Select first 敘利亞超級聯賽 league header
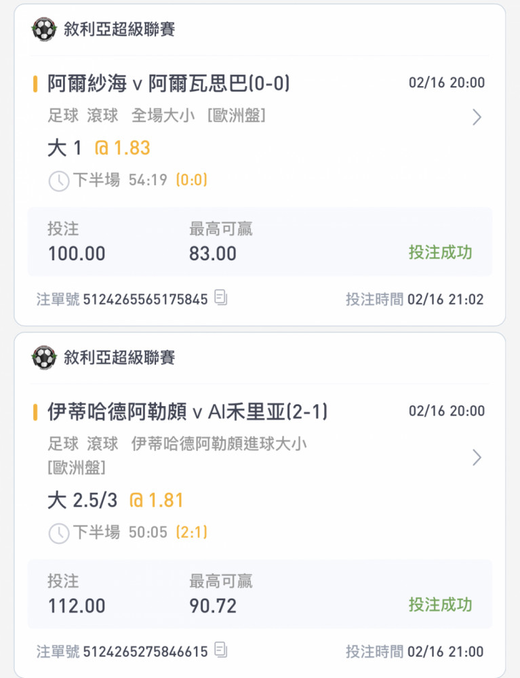This screenshot has height=678, width=520. tap(119, 29)
